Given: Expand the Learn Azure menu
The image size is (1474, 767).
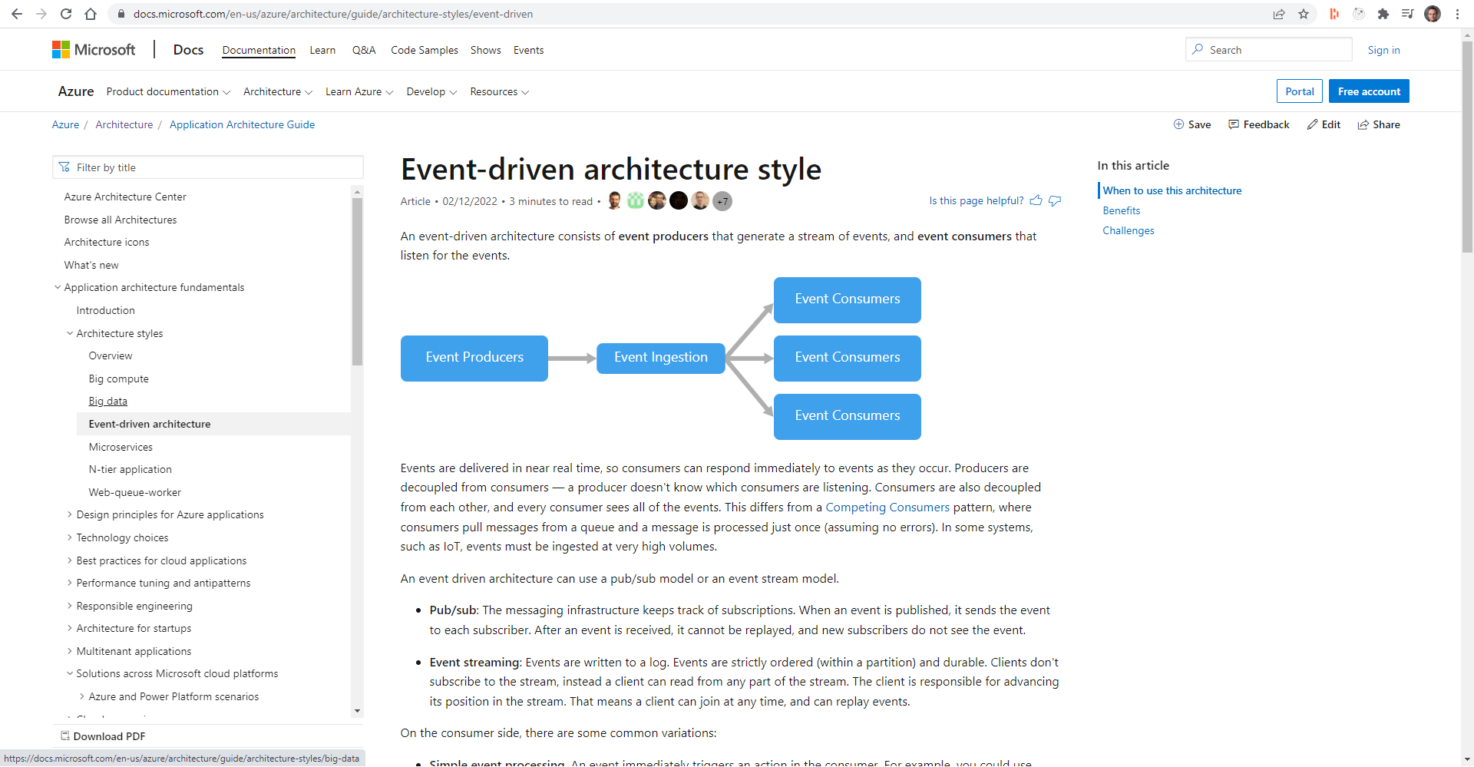Looking at the screenshot, I should [359, 91].
